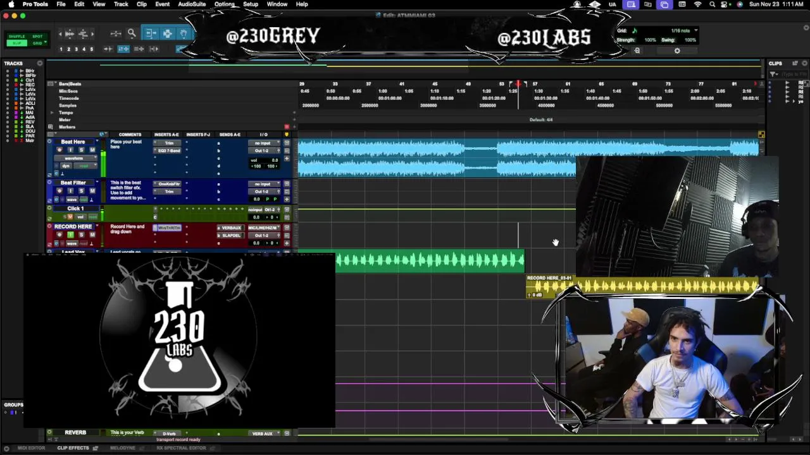Select the Grabber hand tool
The width and height of the screenshot is (810, 455).
[184, 33]
